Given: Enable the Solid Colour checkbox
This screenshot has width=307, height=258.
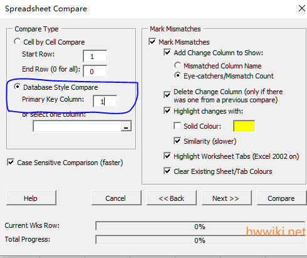Looking at the screenshot, I should (177, 126).
